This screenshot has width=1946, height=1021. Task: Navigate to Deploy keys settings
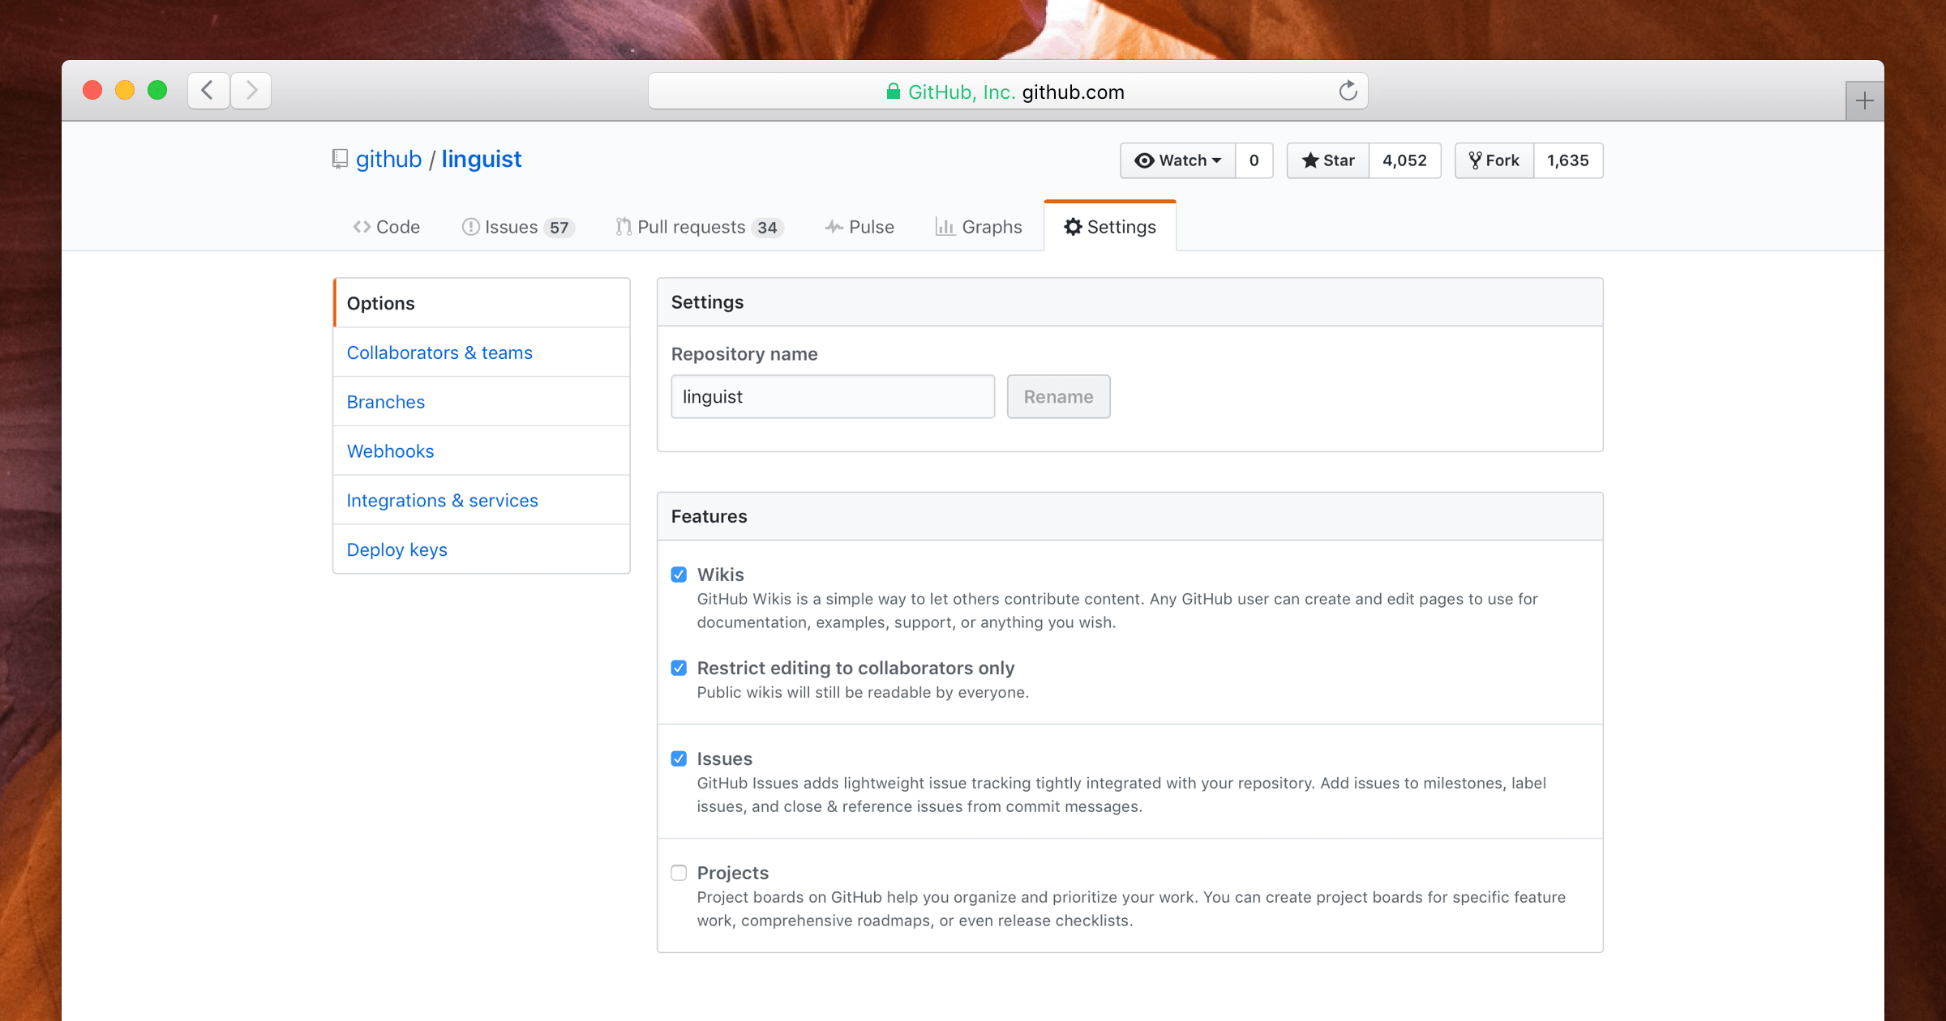396,549
